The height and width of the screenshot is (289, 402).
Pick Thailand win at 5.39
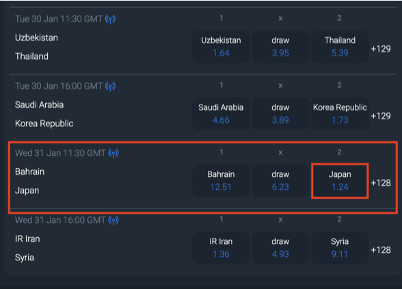click(x=340, y=47)
